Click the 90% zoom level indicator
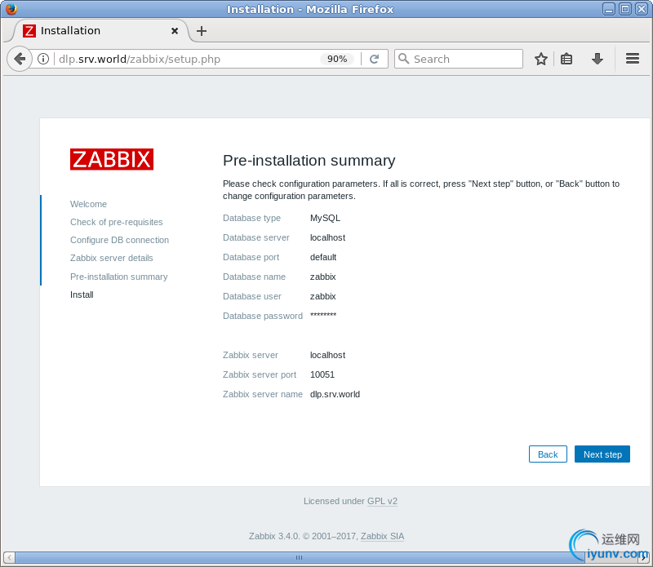The height and width of the screenshot is (567, 653). click(x=337, y=59)
